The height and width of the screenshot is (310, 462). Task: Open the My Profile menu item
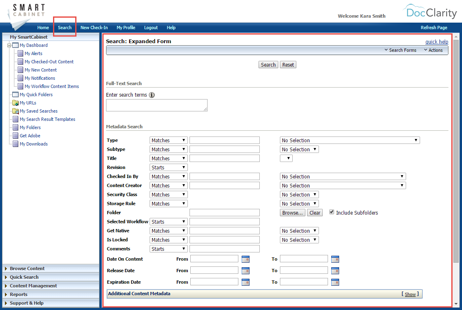pos(126,28)
